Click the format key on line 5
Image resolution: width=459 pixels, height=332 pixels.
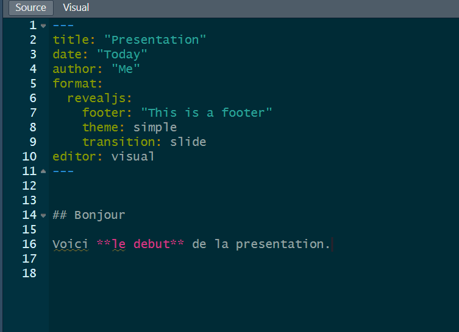77,84
